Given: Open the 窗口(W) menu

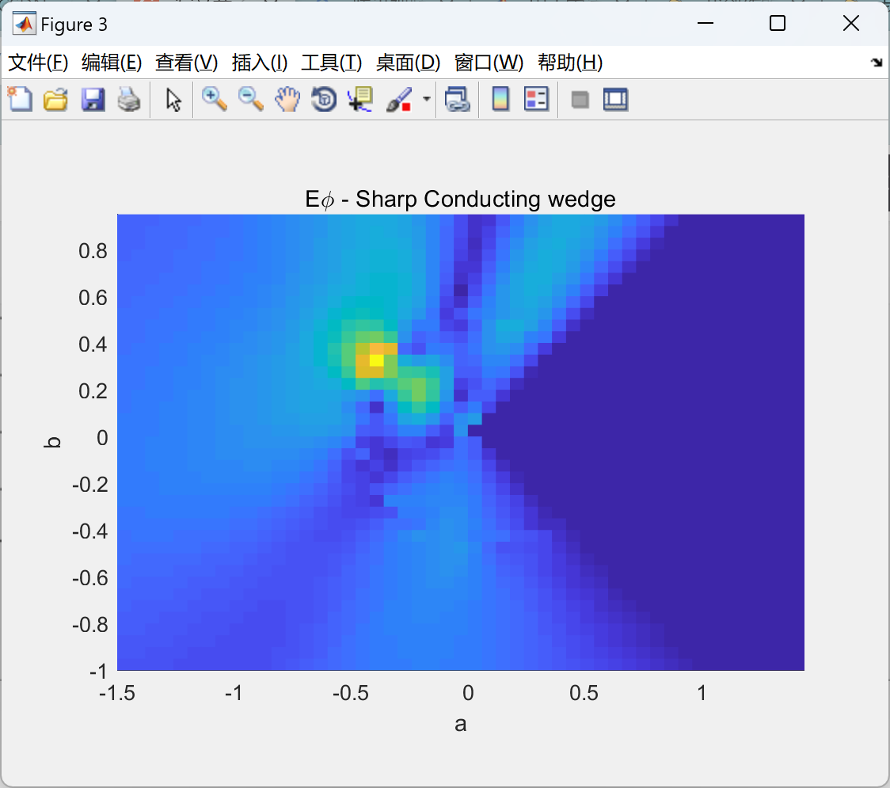Looking at the screenshot, I should pyautogui.click(x=489, y=63).
